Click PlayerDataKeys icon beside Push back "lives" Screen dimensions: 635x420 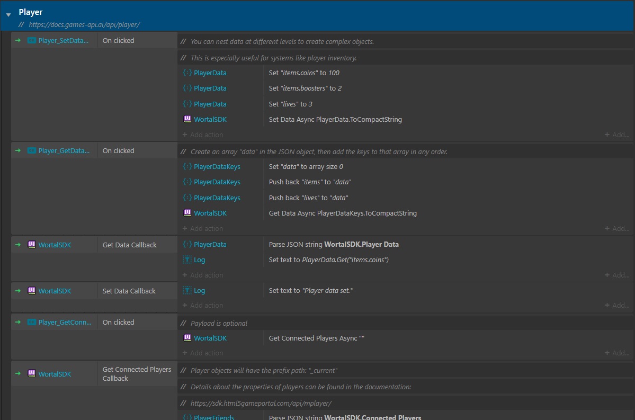[187, 198]
